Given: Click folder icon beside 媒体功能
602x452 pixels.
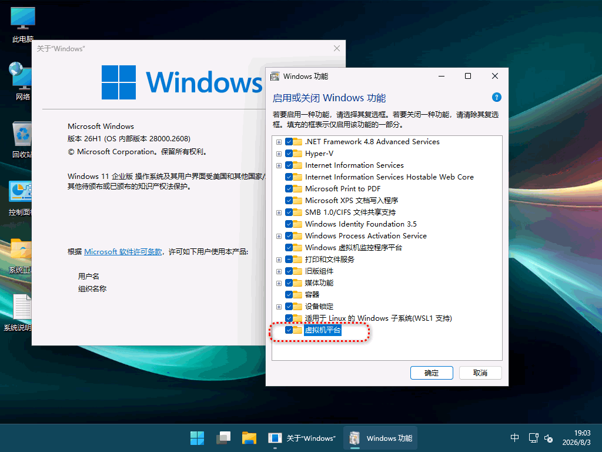Looking at the screenshot, I should (x=297, y=283).
